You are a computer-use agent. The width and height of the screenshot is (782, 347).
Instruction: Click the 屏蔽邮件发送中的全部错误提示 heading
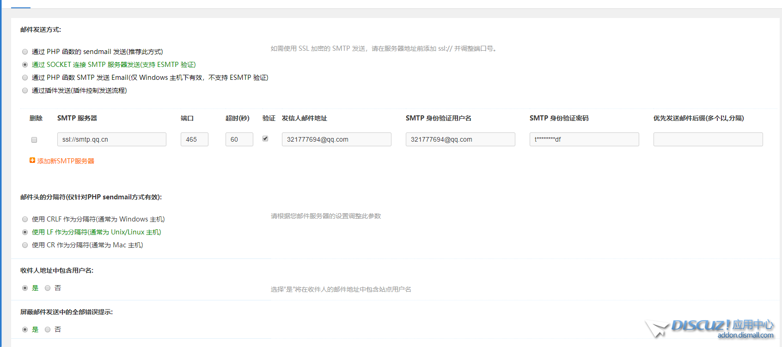point(67,312)
